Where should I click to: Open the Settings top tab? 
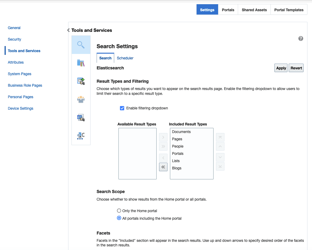tap(207, 10)
